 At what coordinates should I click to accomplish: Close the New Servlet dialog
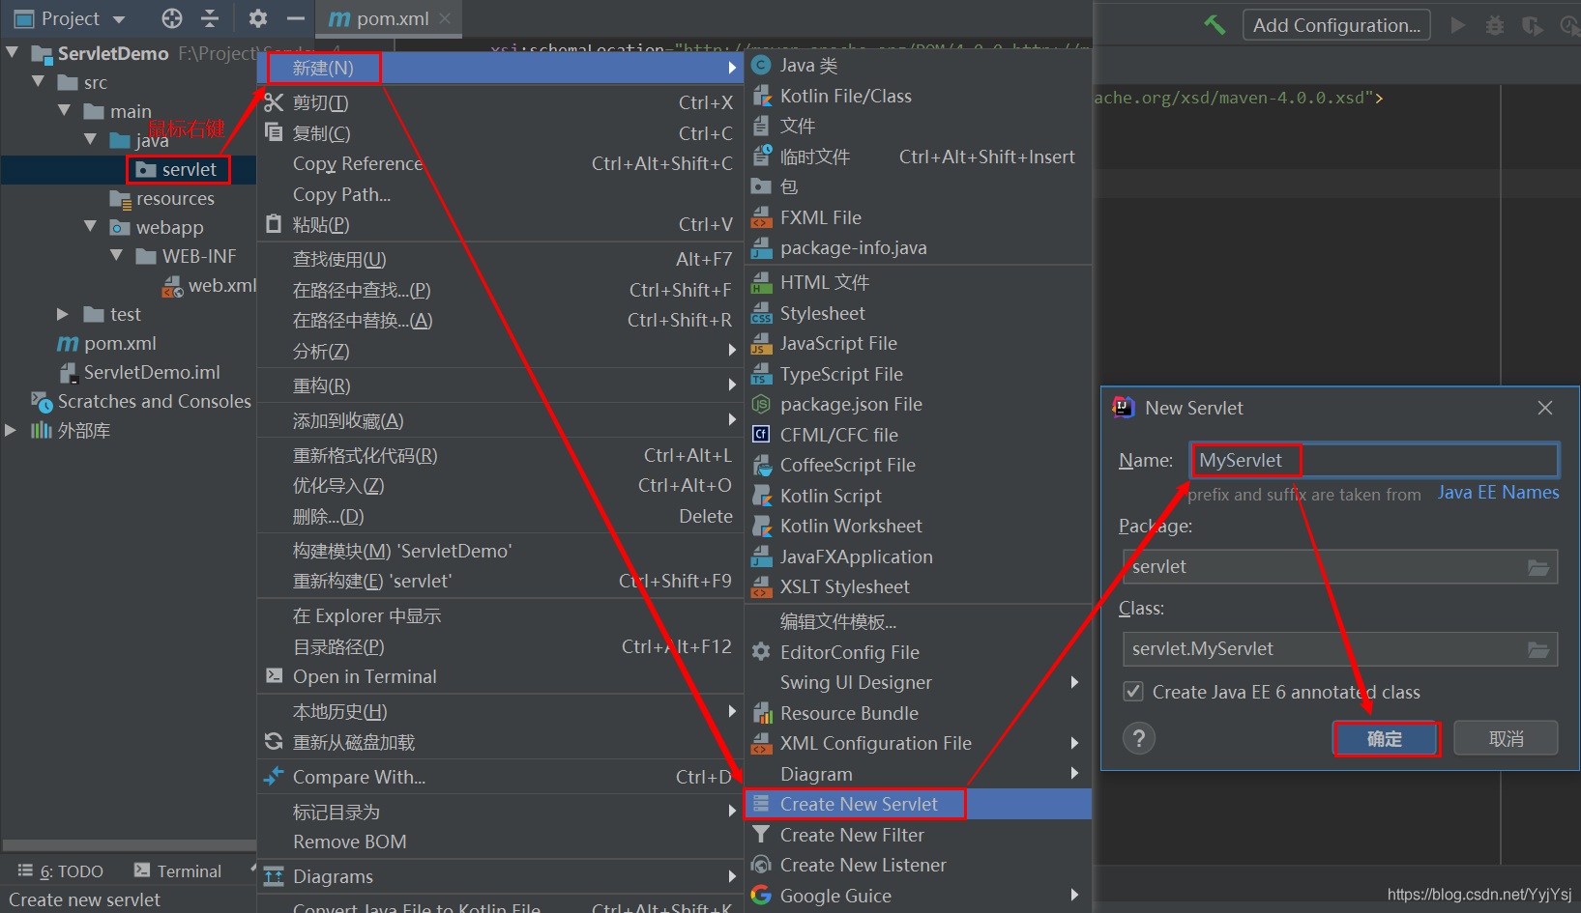(x=1545, y=408)
